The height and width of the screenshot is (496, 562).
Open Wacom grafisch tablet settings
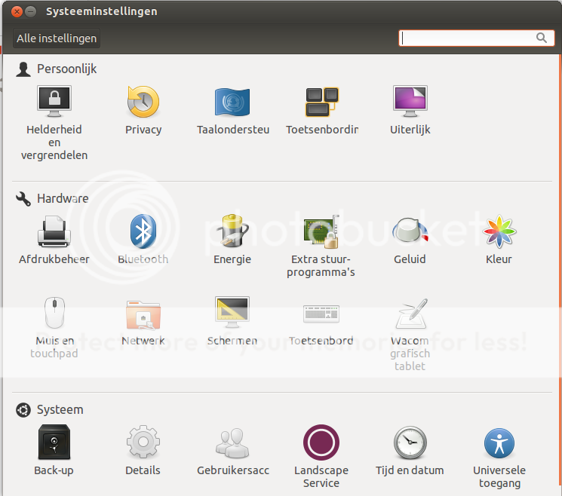(410, 314)
